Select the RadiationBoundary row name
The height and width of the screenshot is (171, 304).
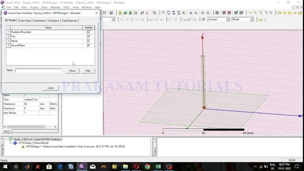click(x=21, y=32)
